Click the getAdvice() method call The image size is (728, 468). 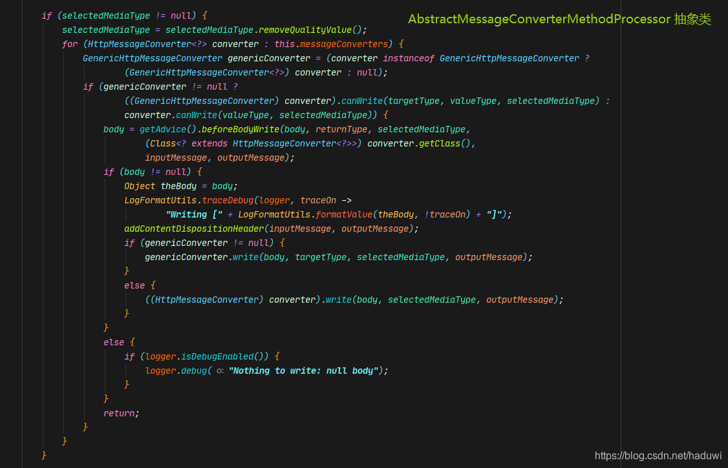click(x=167, y=129)
